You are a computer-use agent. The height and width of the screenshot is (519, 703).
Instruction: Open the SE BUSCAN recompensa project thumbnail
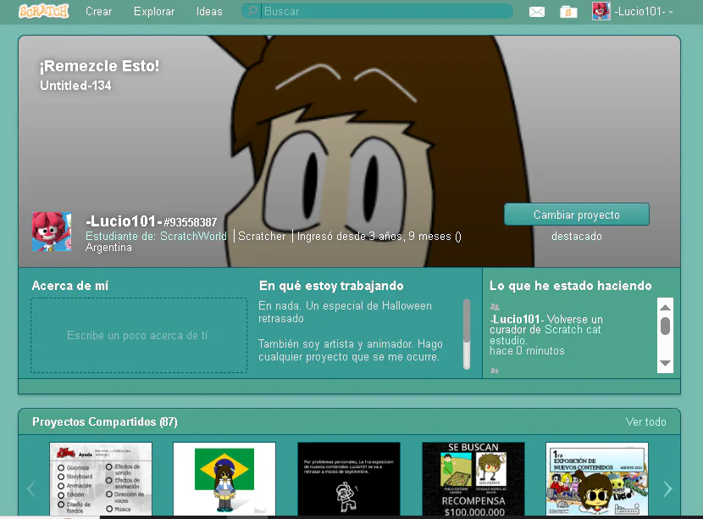click(473, 478)
